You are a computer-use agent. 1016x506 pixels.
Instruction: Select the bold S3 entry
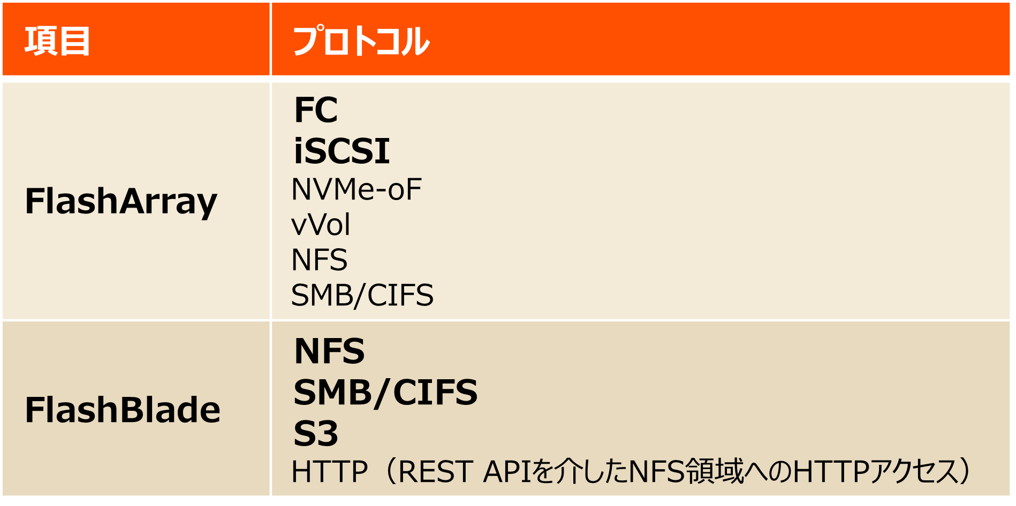pos(316,433)
